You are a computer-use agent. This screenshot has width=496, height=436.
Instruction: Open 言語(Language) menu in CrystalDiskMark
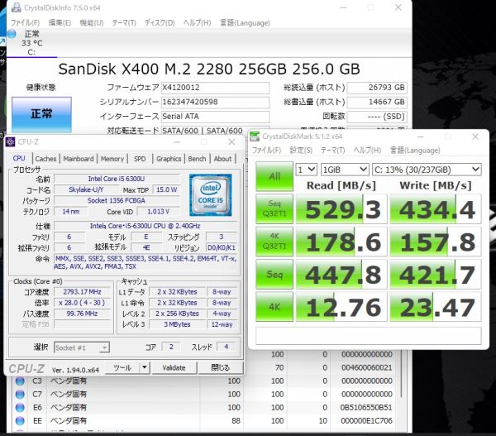pos(415,150)
